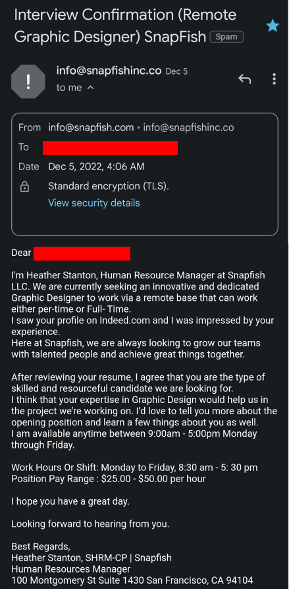
Task: Select the Spam label badge
Action: coord(226,37)
